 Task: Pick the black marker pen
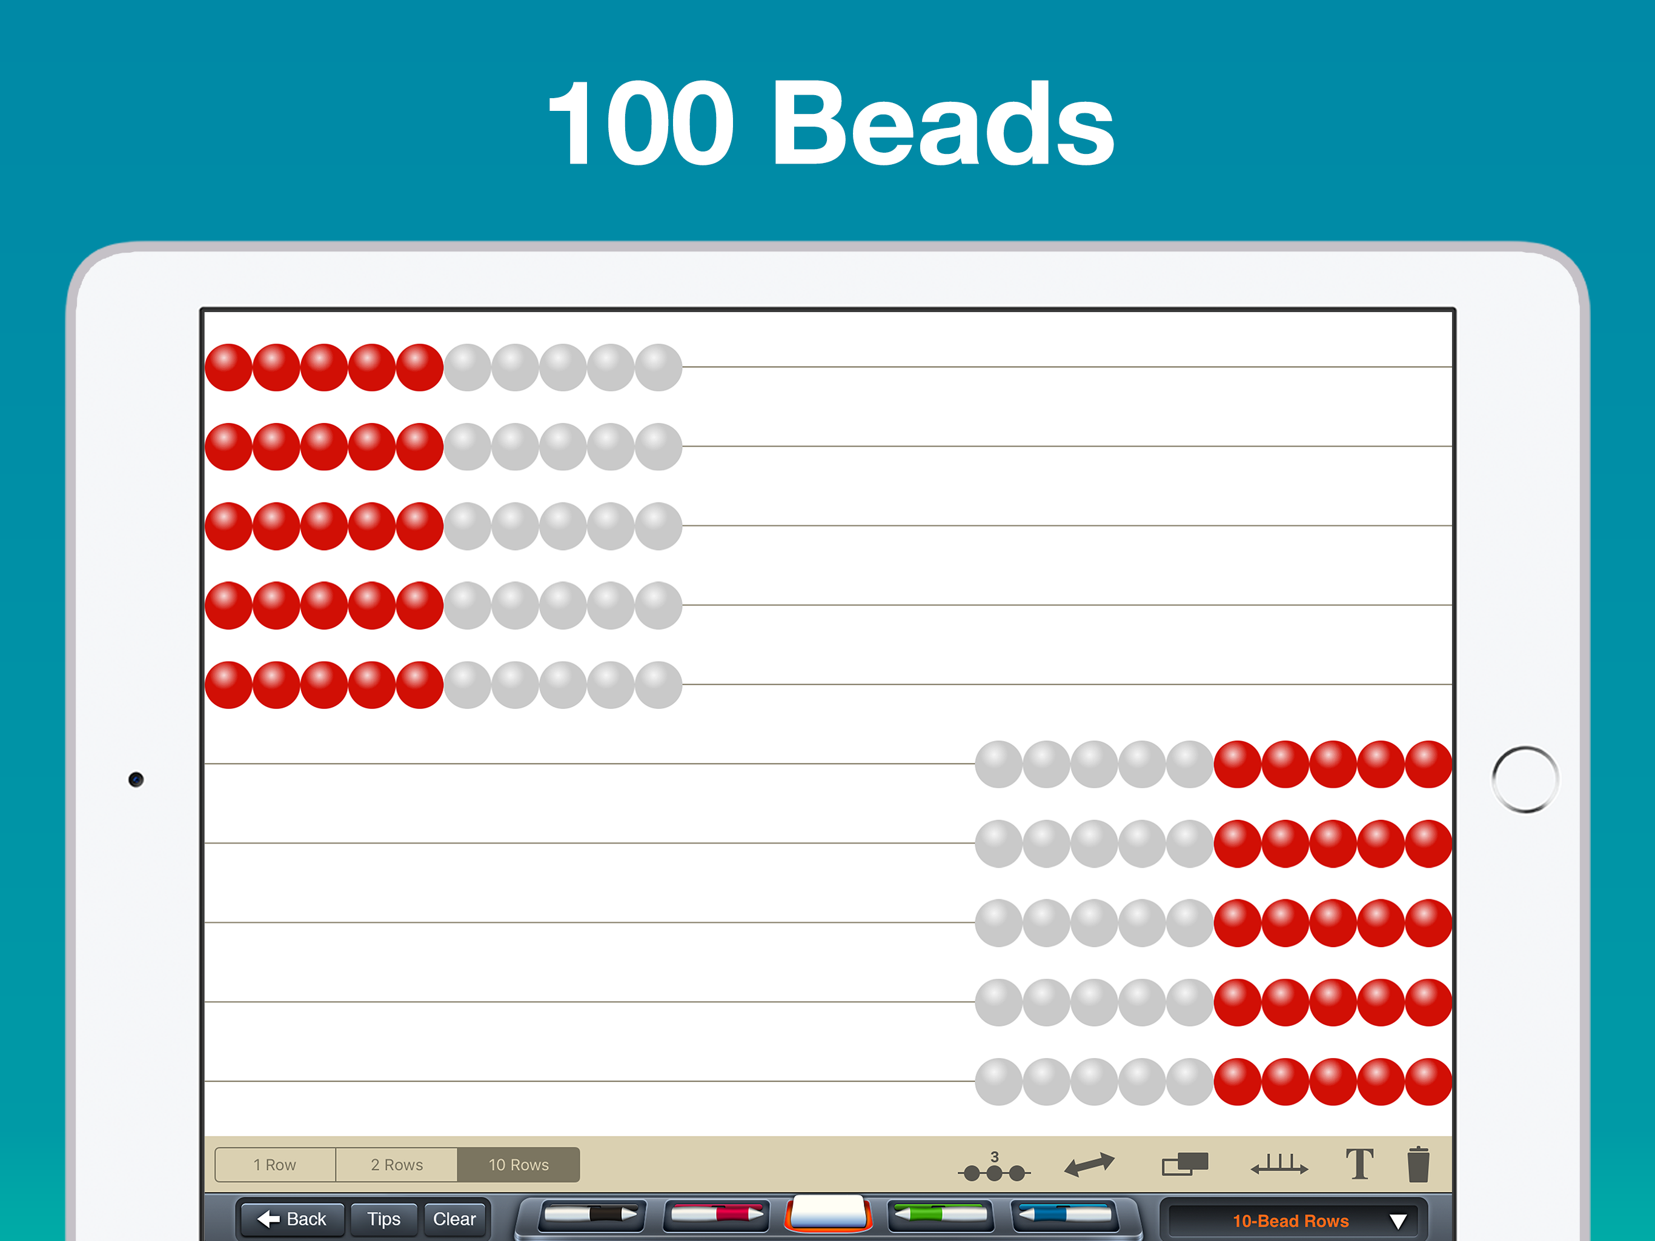click(590, 1215)
